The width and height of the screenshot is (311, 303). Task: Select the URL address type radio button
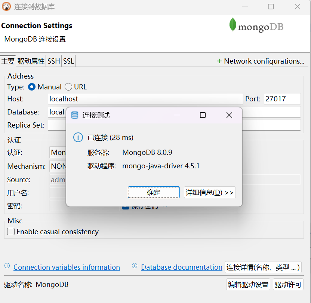tap(68, 86)
